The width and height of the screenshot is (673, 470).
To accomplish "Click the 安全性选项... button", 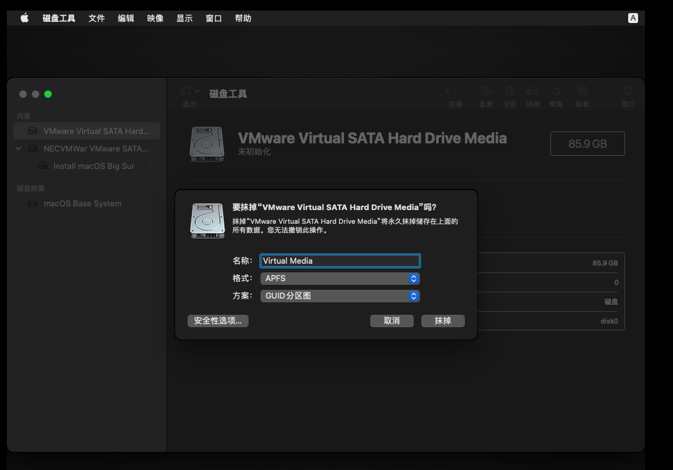I will pyautogui.click(x=218, y=320).
